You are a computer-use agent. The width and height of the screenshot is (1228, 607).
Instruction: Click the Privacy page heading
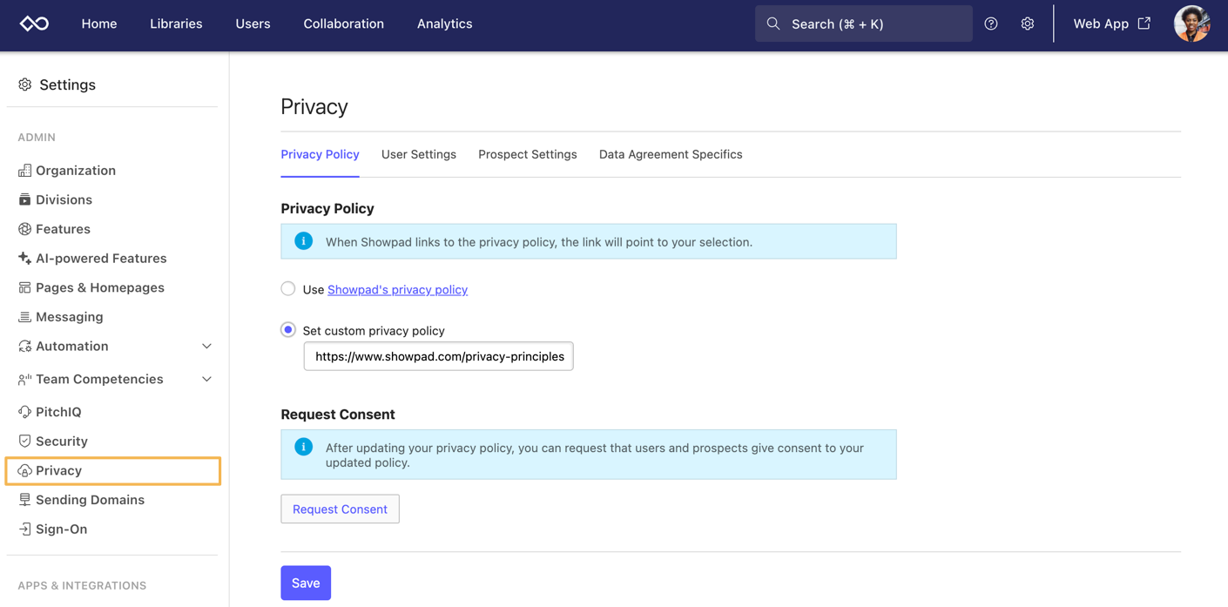coord(314,106)
